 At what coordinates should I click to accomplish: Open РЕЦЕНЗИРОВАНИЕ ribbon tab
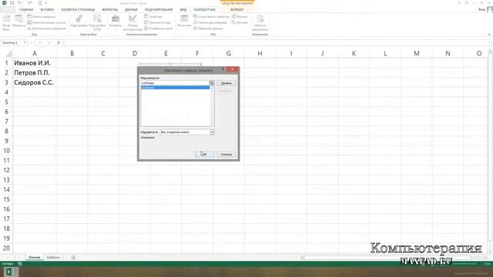[159, 10]
